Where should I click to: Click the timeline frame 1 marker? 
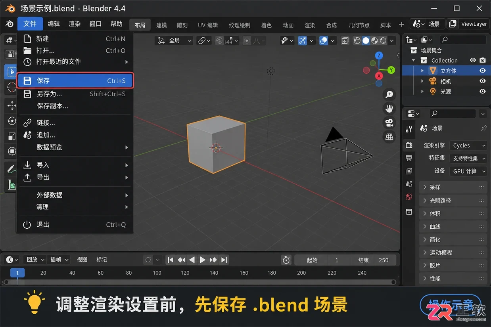(x=17, y=273)
